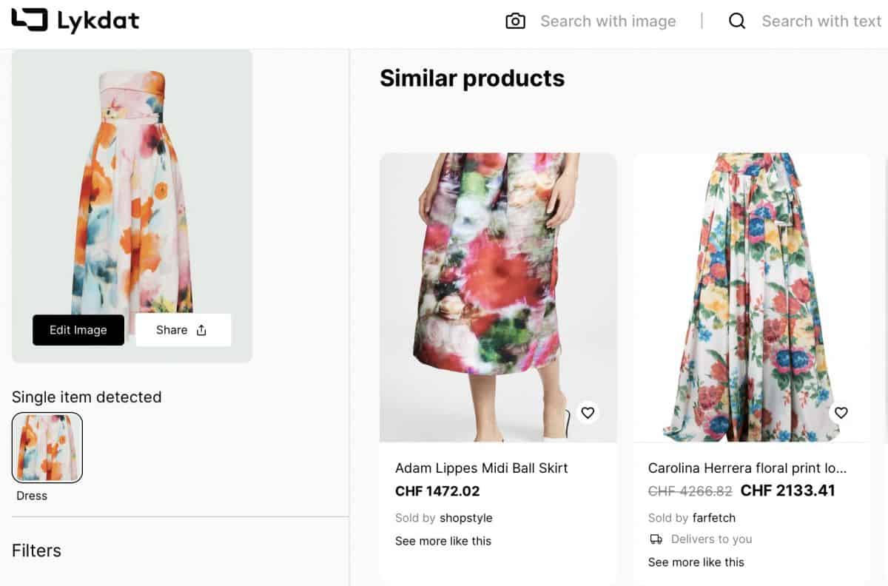Expand the Filters section
Screen dimensions: 888x586
coord(37,550)
